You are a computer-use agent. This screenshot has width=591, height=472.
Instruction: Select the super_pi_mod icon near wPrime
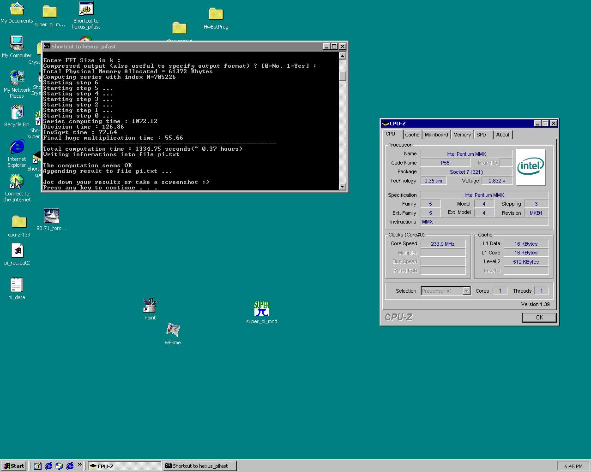[262, 313]
